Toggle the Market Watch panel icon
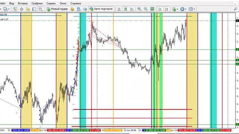 tap(15, 9)
